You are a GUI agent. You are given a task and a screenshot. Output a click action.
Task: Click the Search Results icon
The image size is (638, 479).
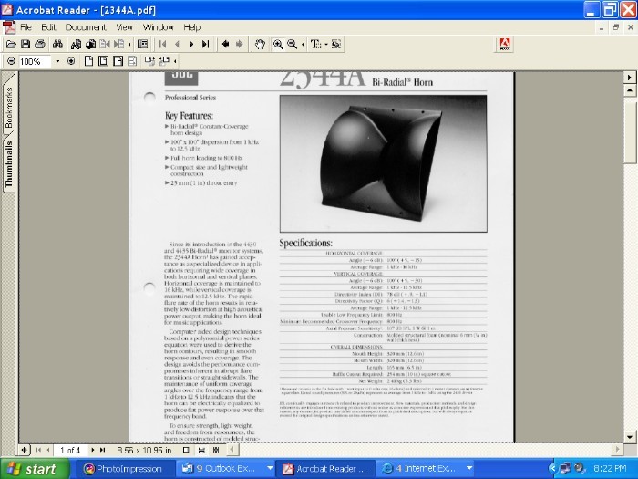coord(90,45)
